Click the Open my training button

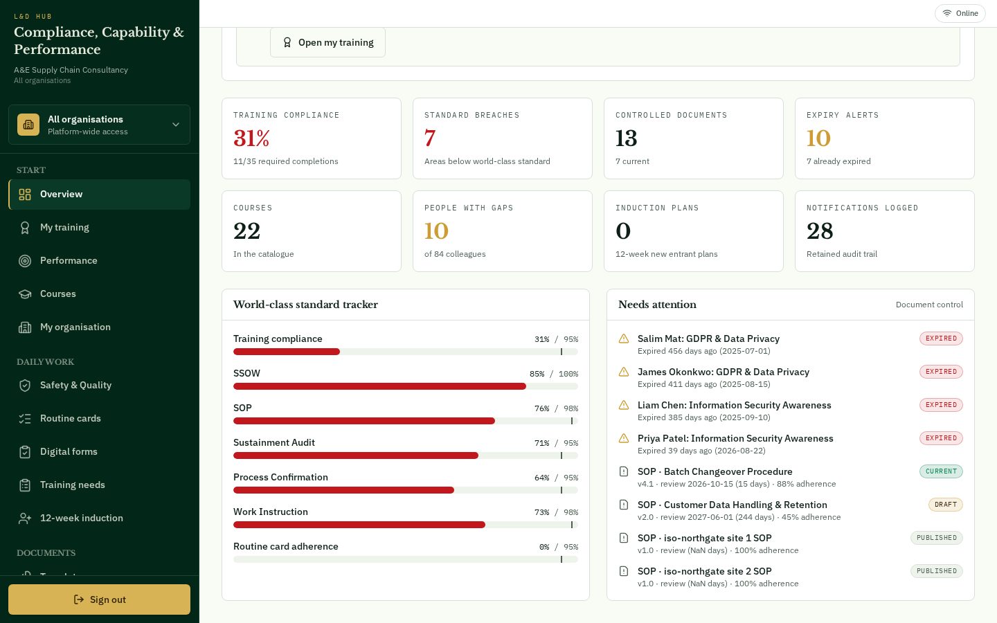pos(327,42)
